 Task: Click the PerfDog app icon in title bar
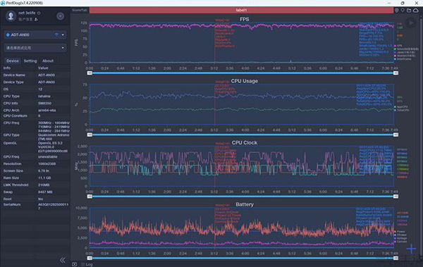point(3,3)
